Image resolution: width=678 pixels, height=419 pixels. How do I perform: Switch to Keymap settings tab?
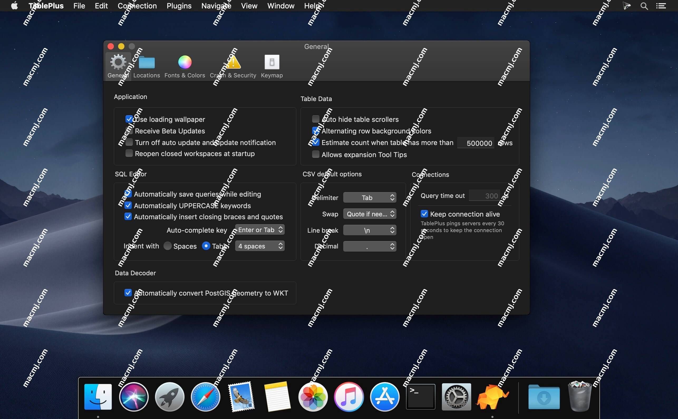272,65
